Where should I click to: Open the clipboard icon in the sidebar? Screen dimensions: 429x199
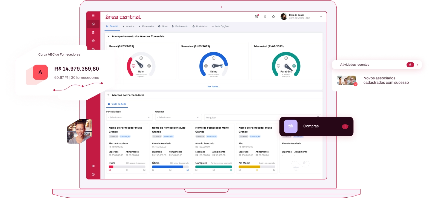93,32
